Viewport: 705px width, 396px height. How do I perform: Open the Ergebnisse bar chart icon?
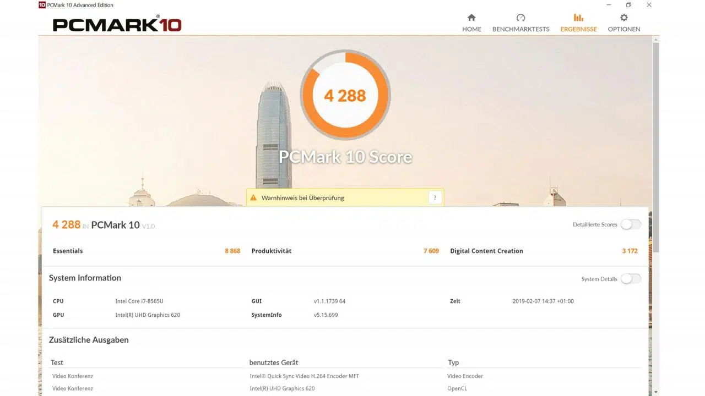(x=578, y=18)
